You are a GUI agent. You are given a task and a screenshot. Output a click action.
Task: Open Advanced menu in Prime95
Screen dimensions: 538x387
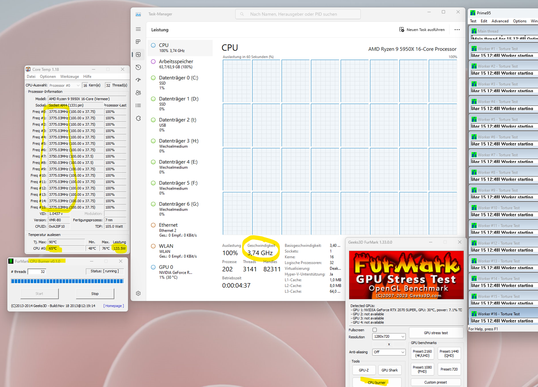point(500,21)
